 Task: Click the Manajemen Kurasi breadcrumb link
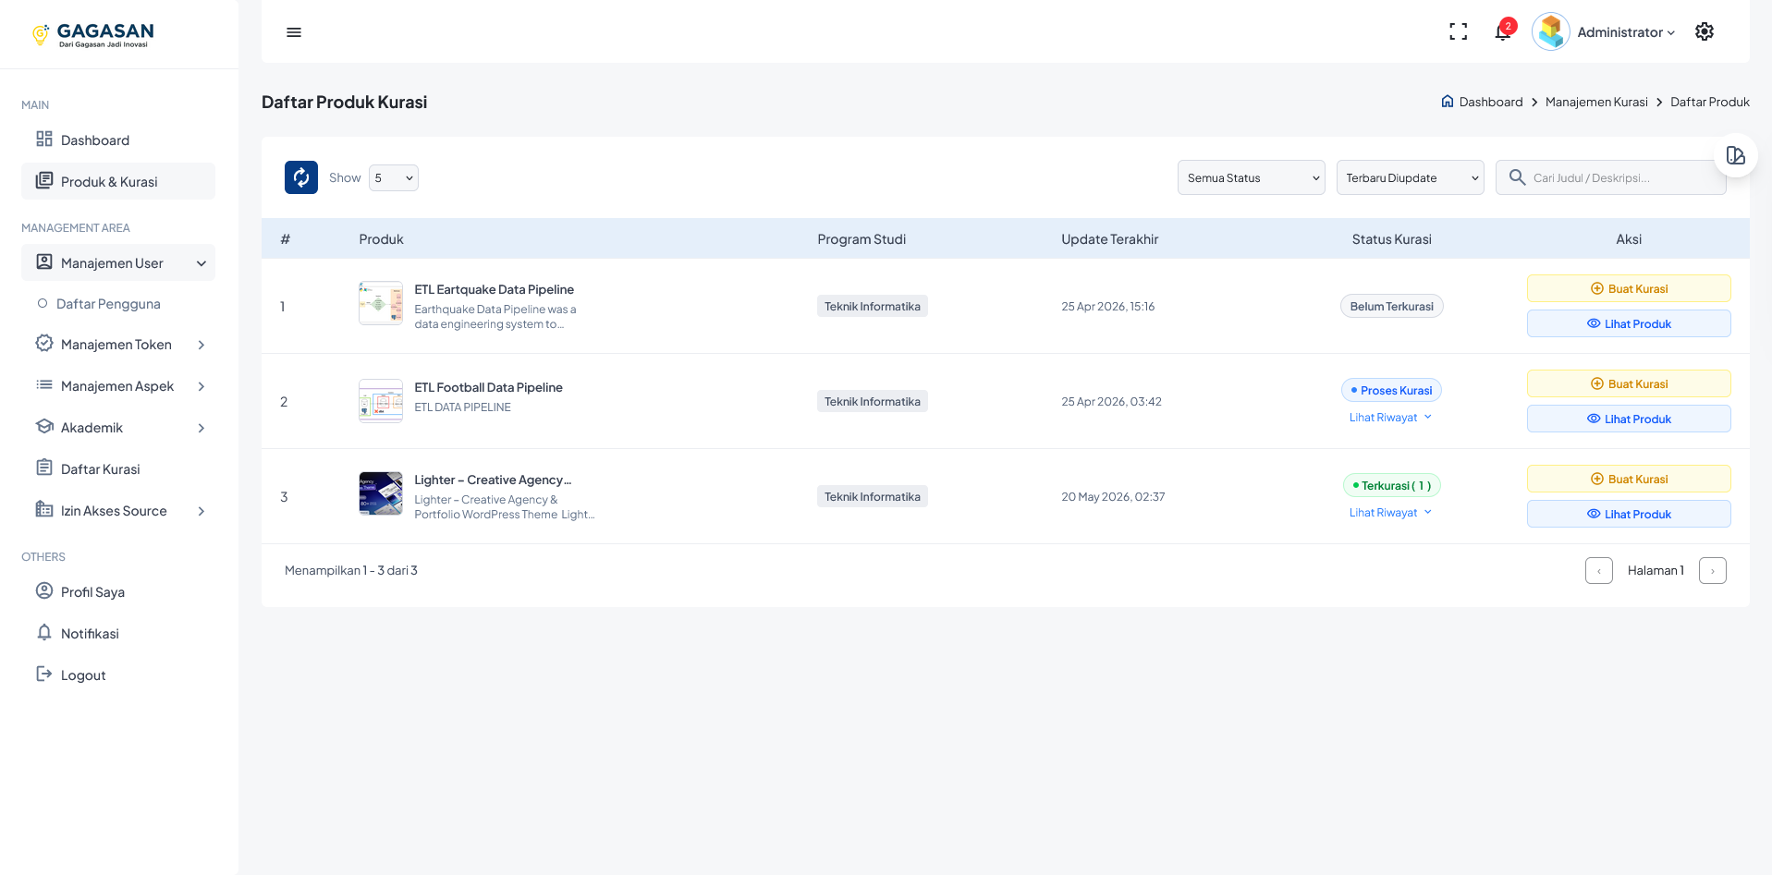click(1596, 102)
